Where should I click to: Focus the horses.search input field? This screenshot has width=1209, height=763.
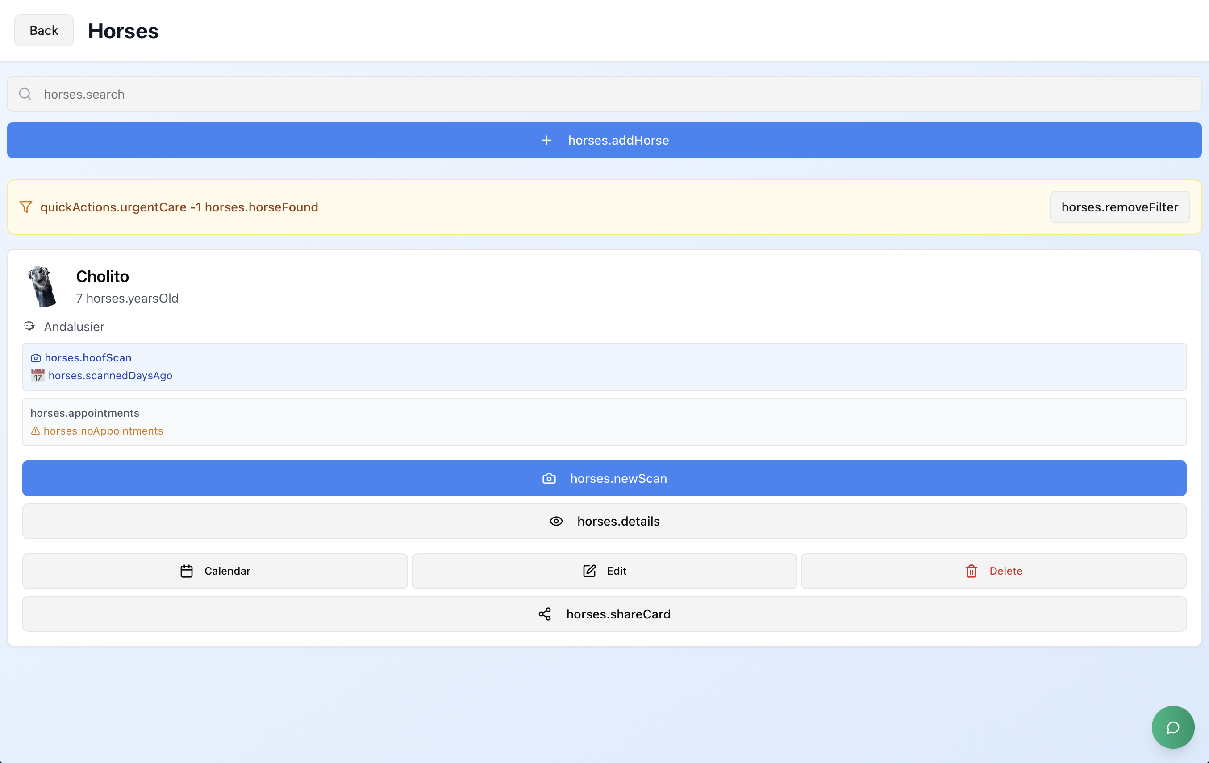(x=604, y=94)
